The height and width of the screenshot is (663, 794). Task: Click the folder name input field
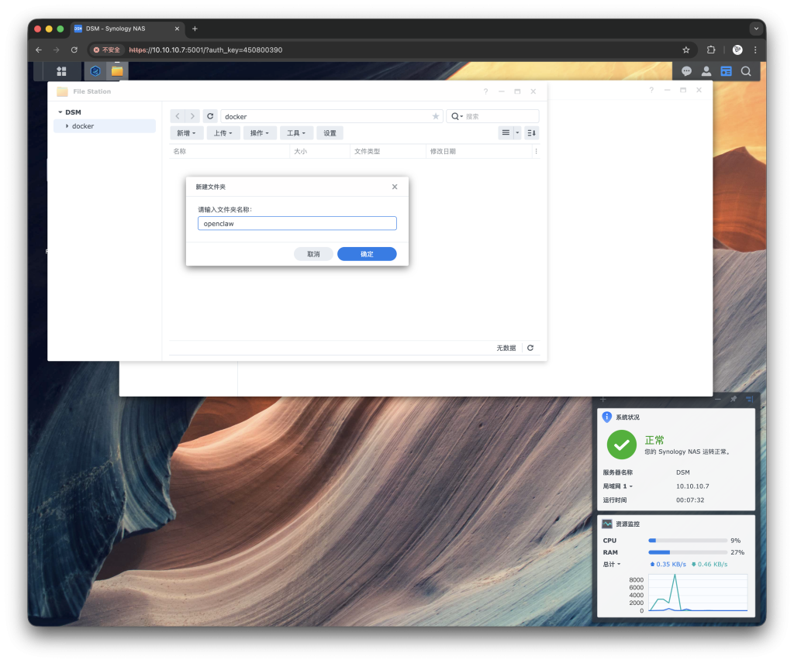pyautogui.click(x=297, y=223)
